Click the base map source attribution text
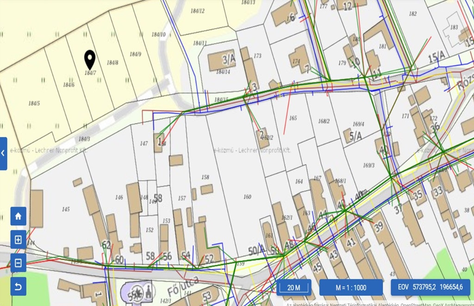This screenshot has width=474, height=306. coord(380,304)
